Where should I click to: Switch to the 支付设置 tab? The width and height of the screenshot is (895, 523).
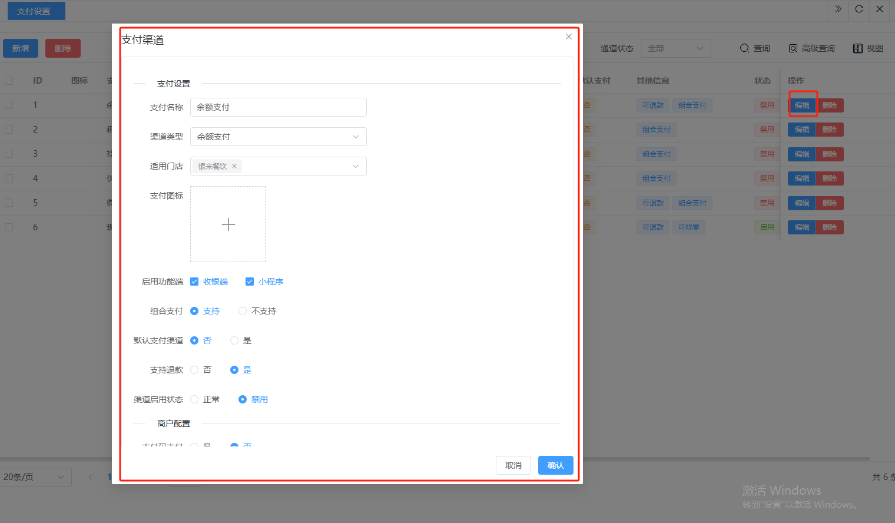click(x=36, y=11)
